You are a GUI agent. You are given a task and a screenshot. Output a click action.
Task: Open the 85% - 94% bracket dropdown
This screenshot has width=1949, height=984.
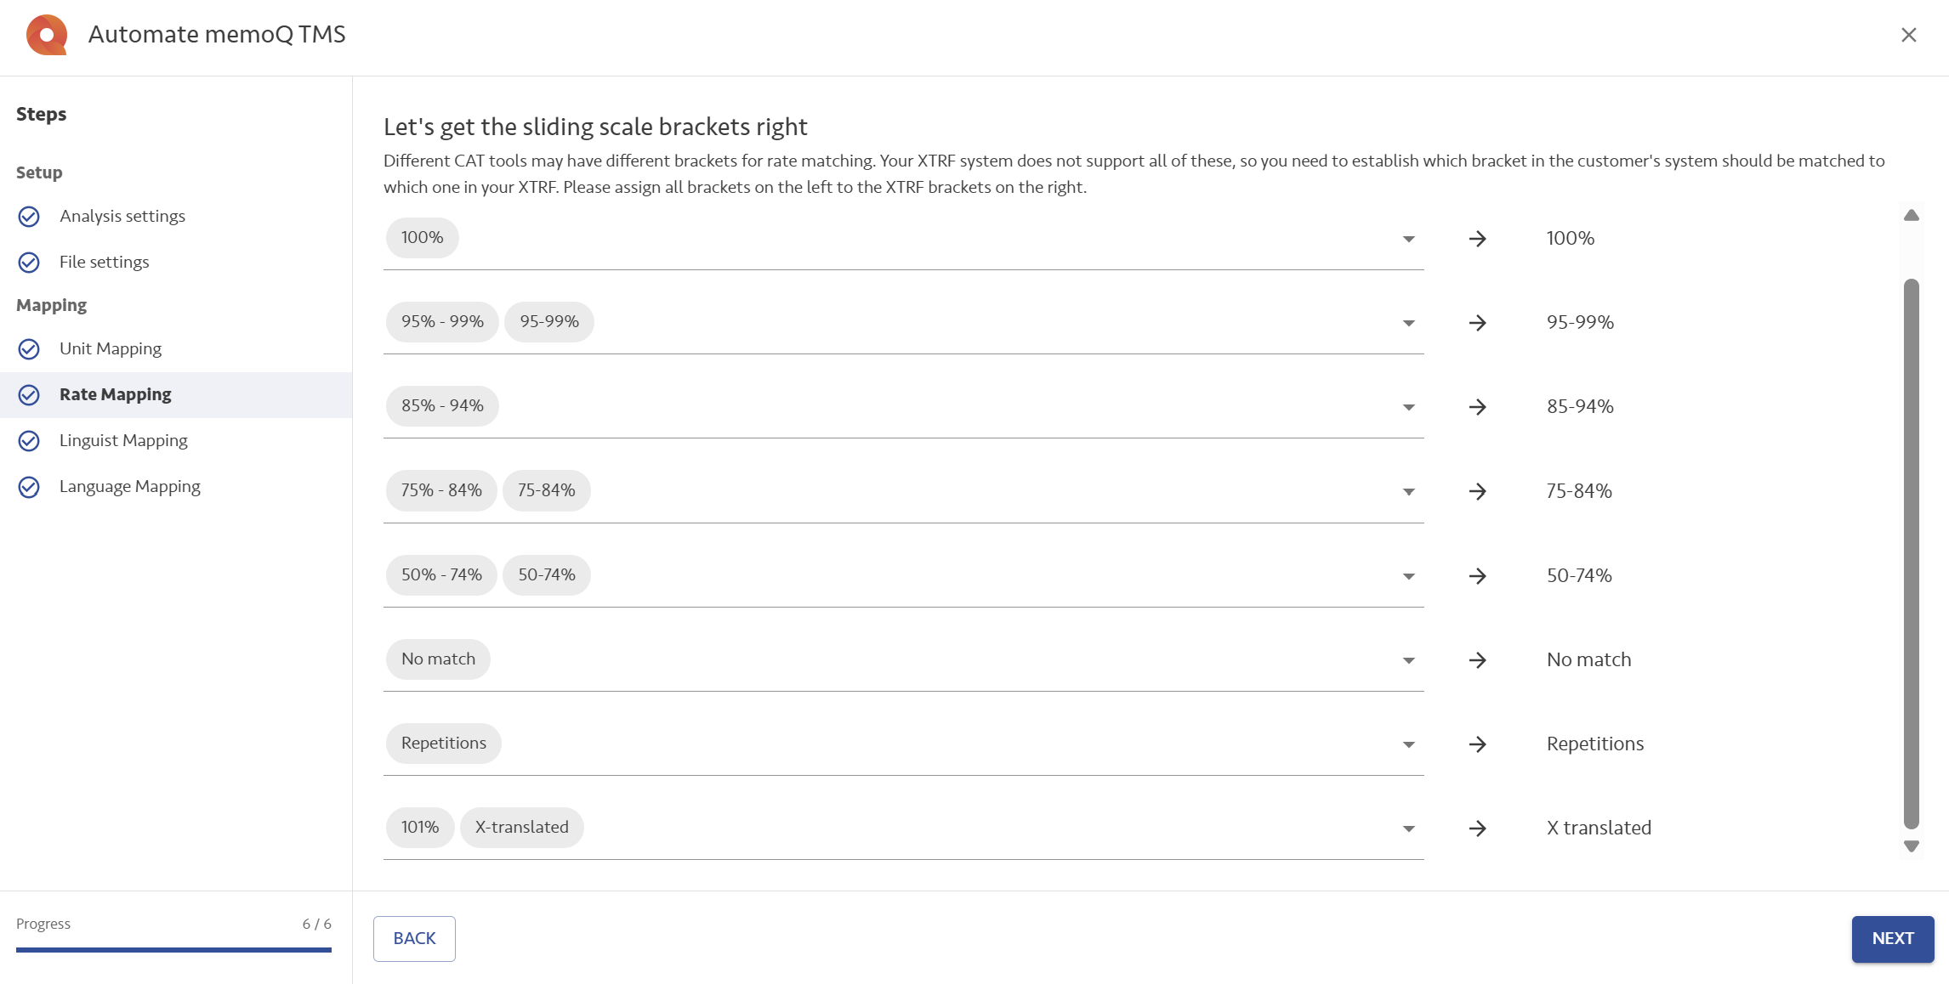point(1409,407)
